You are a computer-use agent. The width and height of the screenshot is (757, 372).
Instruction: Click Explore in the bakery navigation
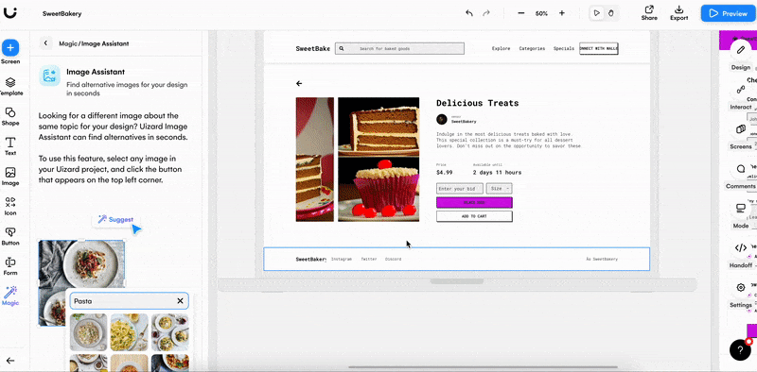tap(501, 49)
